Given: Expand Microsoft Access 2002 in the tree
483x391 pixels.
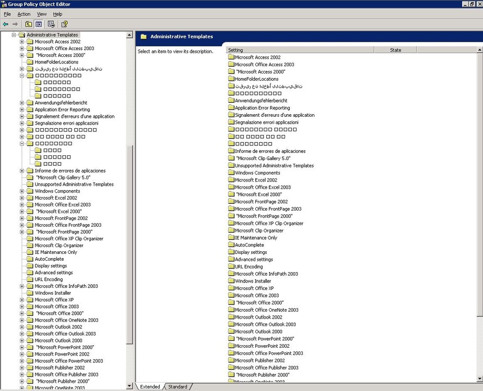Looking at the screenshot, I should coord(22,42).
